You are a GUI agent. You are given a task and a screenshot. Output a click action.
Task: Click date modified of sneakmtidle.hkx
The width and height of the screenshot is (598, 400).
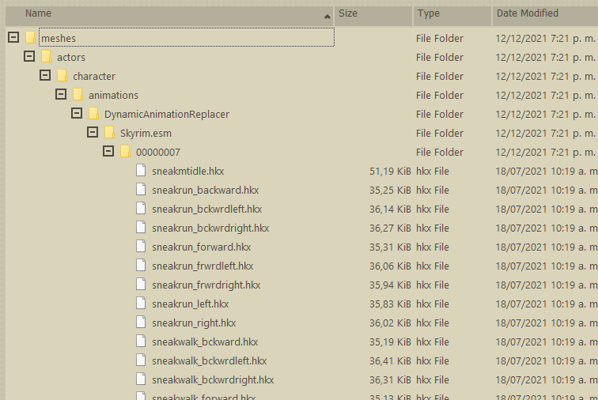pyautogui.click(x=547, y=172)
